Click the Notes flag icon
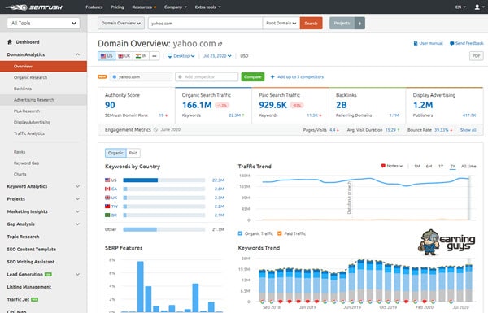The image size is (488, 313). (x=383, y=166)
